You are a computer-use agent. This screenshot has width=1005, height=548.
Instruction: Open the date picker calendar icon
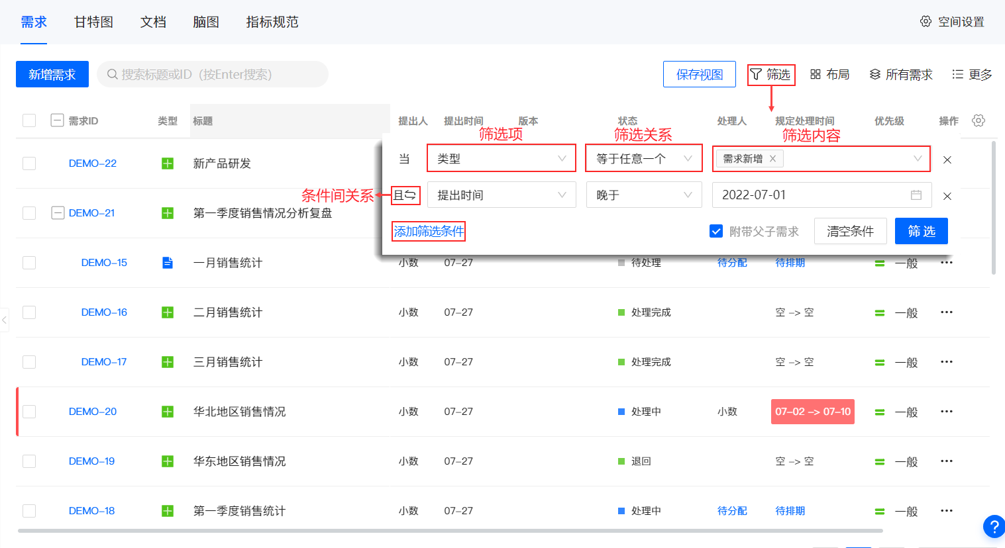pyautogui.click(x=916, y=195)
